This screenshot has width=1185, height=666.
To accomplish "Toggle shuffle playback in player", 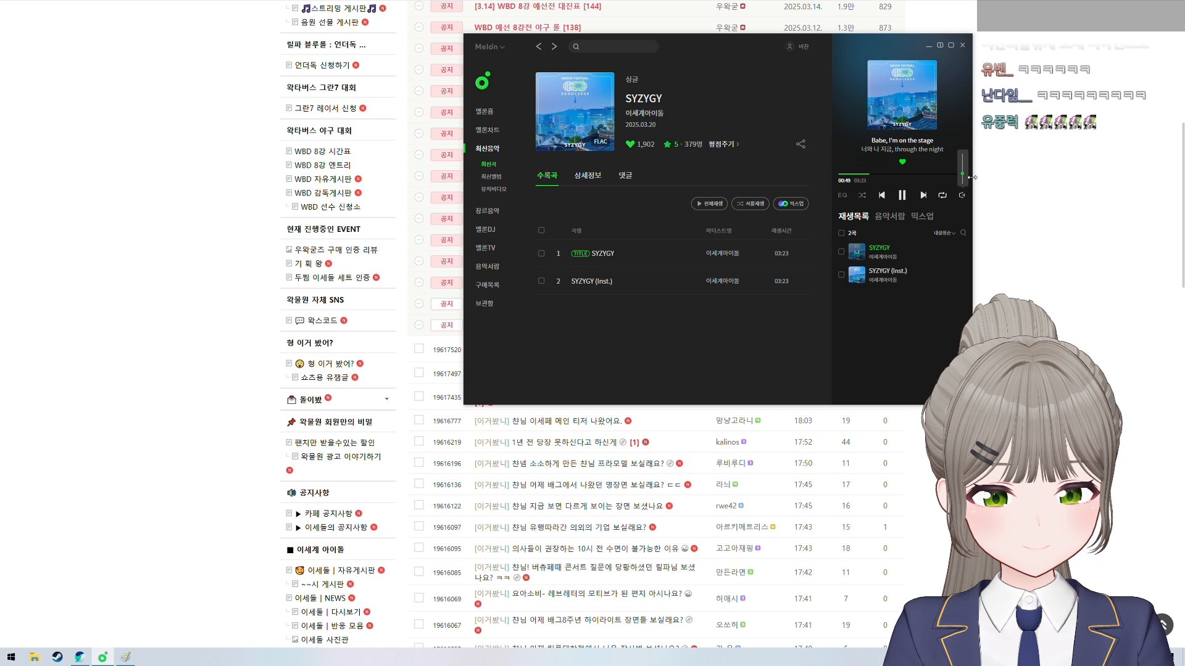I will click(862, 195).
